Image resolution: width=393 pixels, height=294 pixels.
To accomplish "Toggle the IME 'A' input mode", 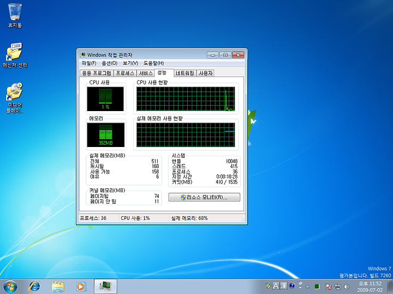I will pos(276,285).
